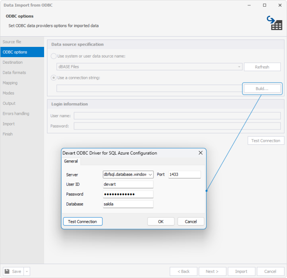The width and height of the screenshot is (287, 278).
Task: Switch to the General tab
Action: click(71, 161)
